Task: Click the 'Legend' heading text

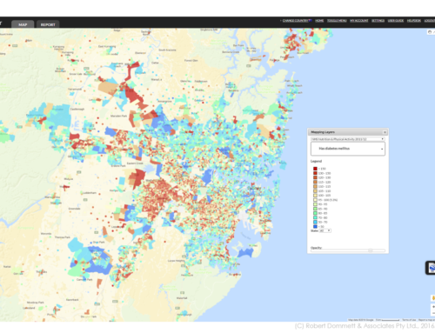Action: pyautogui.click(x=316, y=161)
